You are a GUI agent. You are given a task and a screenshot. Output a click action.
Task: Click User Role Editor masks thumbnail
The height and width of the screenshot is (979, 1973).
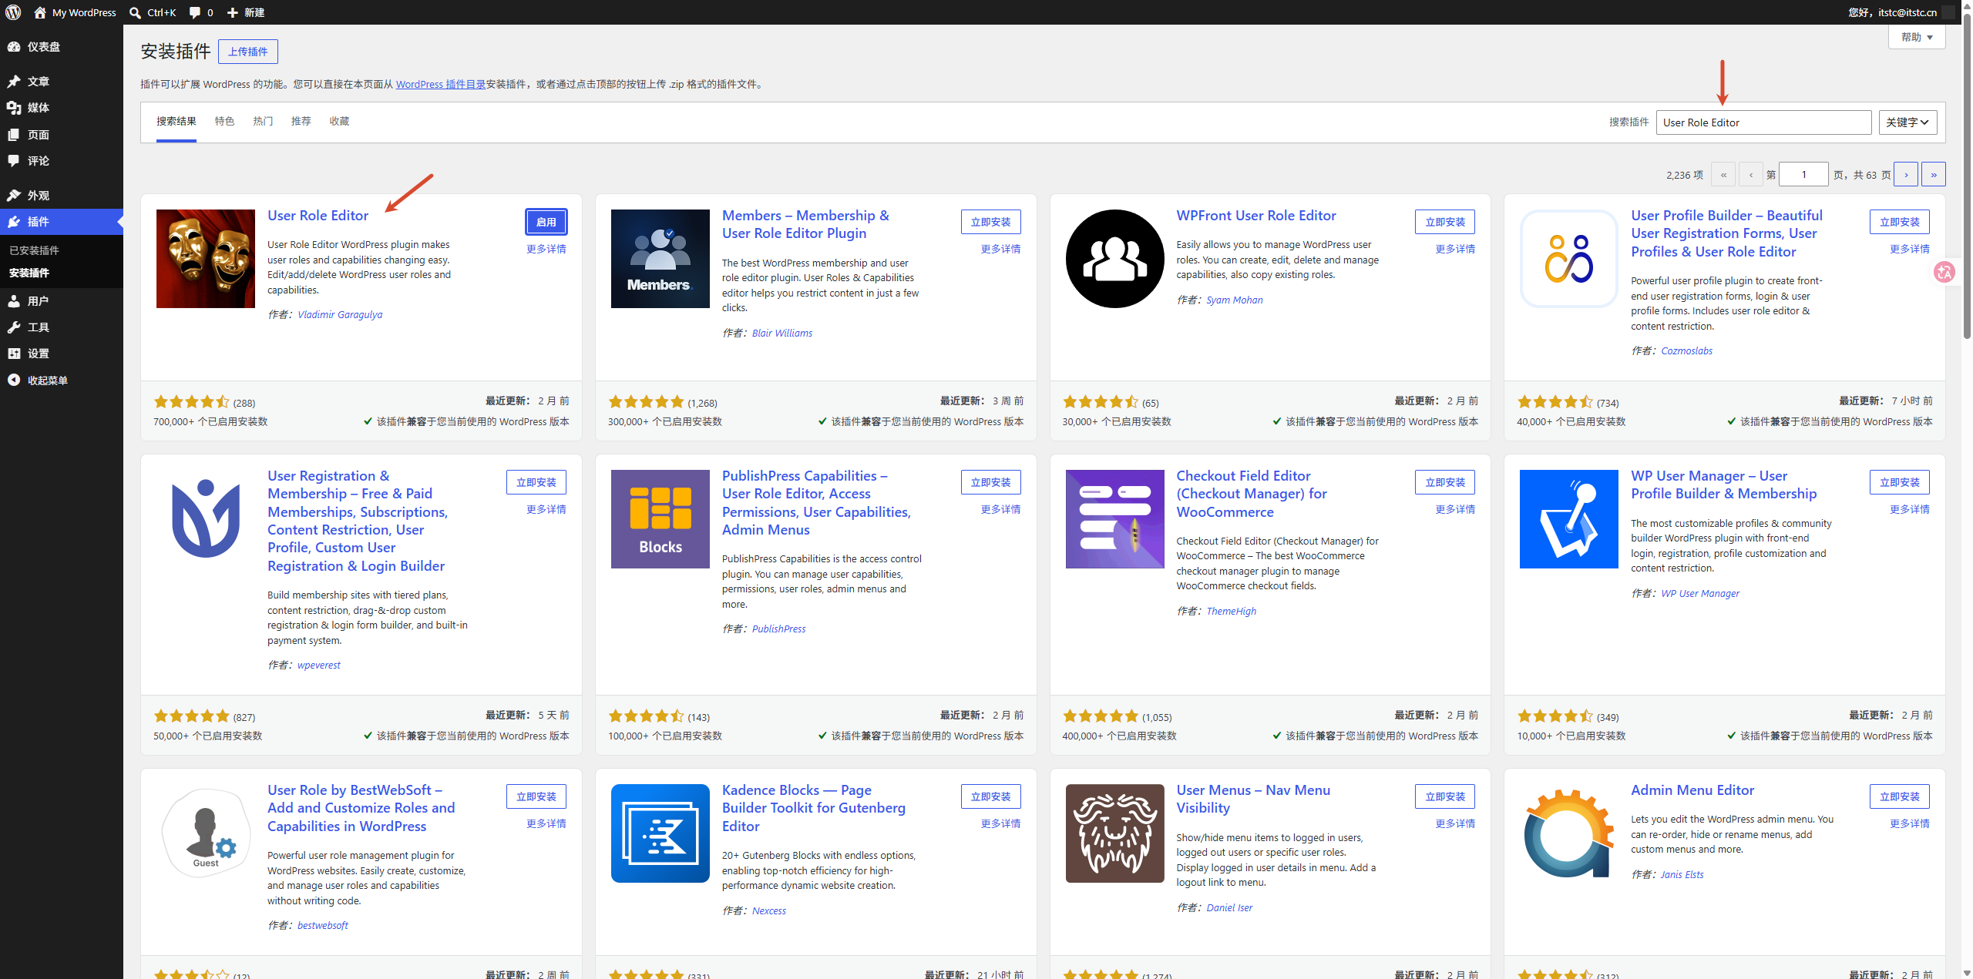tap(206, 259)
